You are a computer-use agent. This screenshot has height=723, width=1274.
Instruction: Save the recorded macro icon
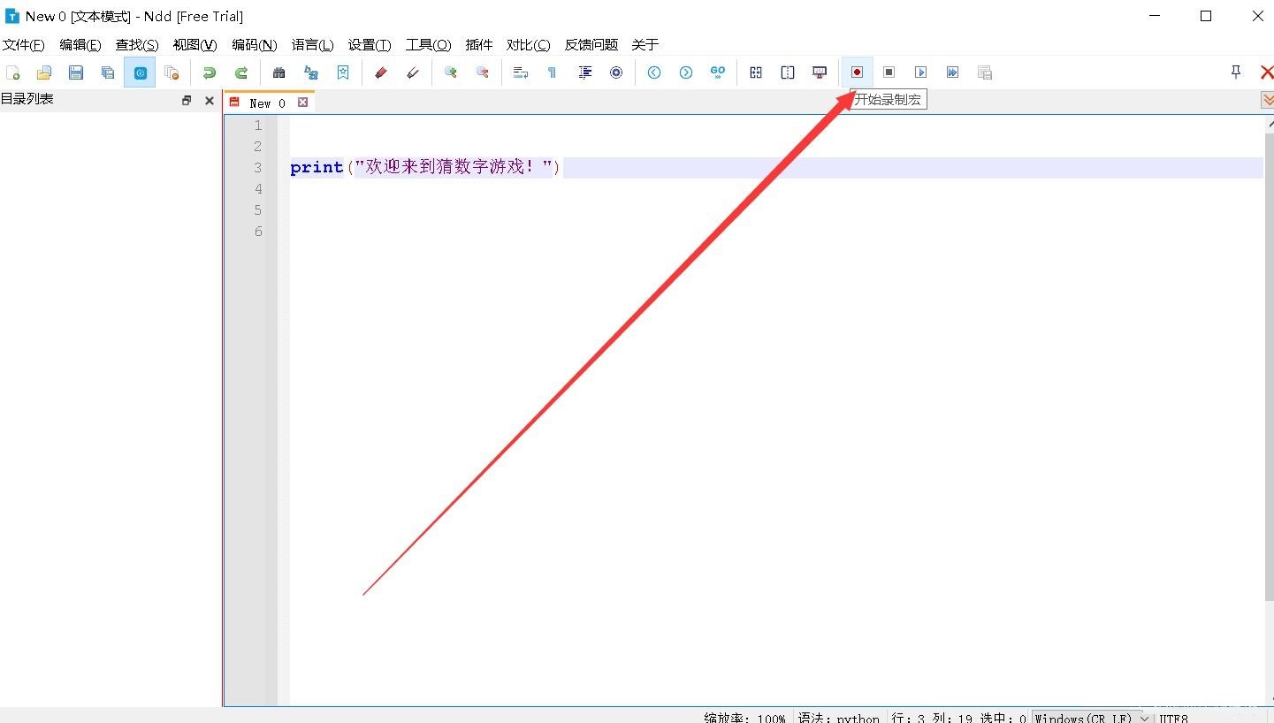tap(985, 72)
